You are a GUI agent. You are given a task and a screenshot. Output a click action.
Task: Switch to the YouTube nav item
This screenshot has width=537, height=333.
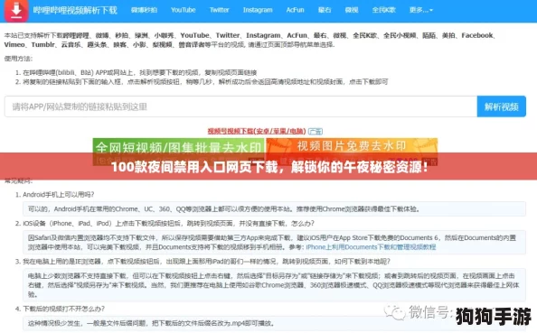(184, 10)
